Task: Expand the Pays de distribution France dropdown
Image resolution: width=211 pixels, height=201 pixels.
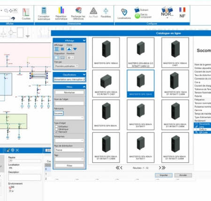Action: (69, 150)
